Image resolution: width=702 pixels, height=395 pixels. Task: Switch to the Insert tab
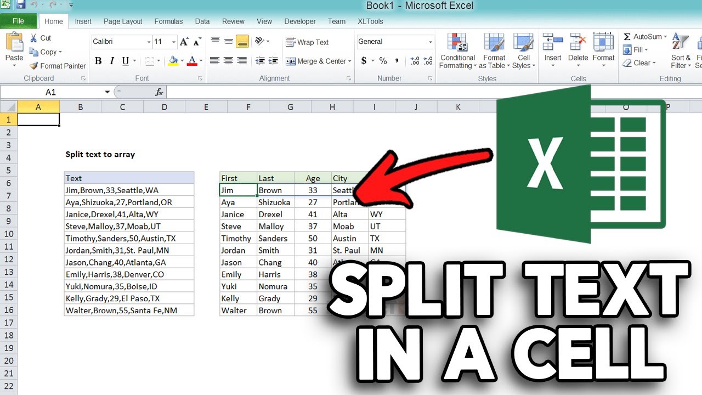click(x=83, y=21)
